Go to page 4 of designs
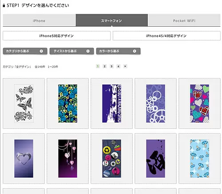Image resolution: width=222 pixels, height=194 pixels. 118,66
